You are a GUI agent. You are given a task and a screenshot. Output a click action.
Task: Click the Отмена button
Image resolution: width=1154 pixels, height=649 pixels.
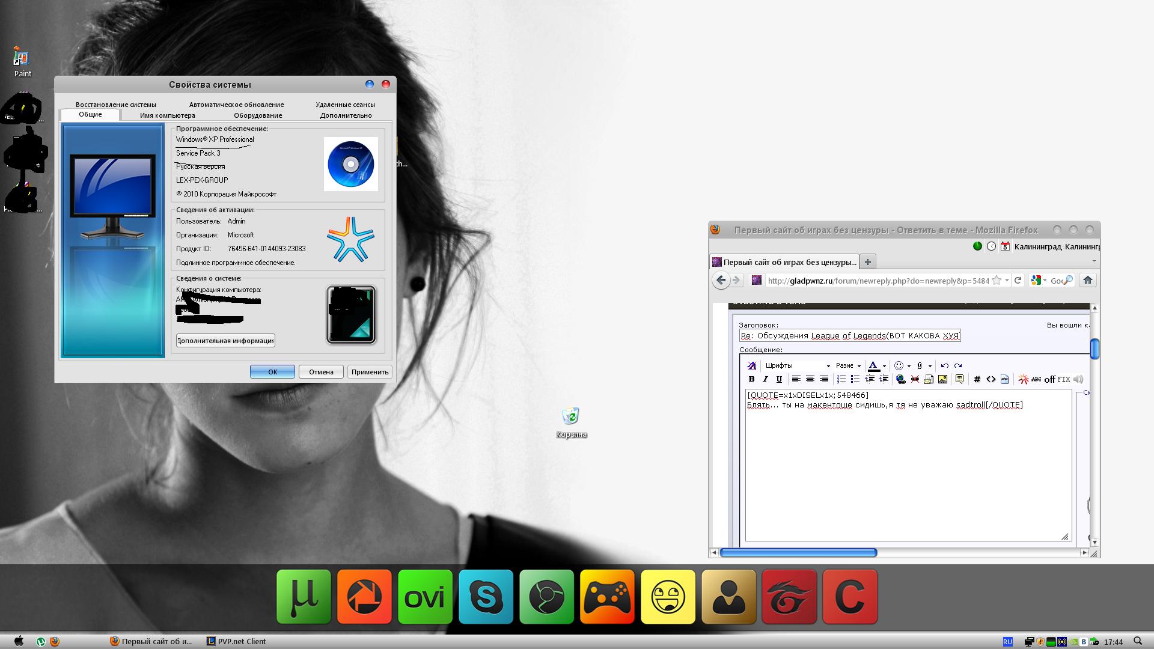pyautogui.click(x=321, y=372)
